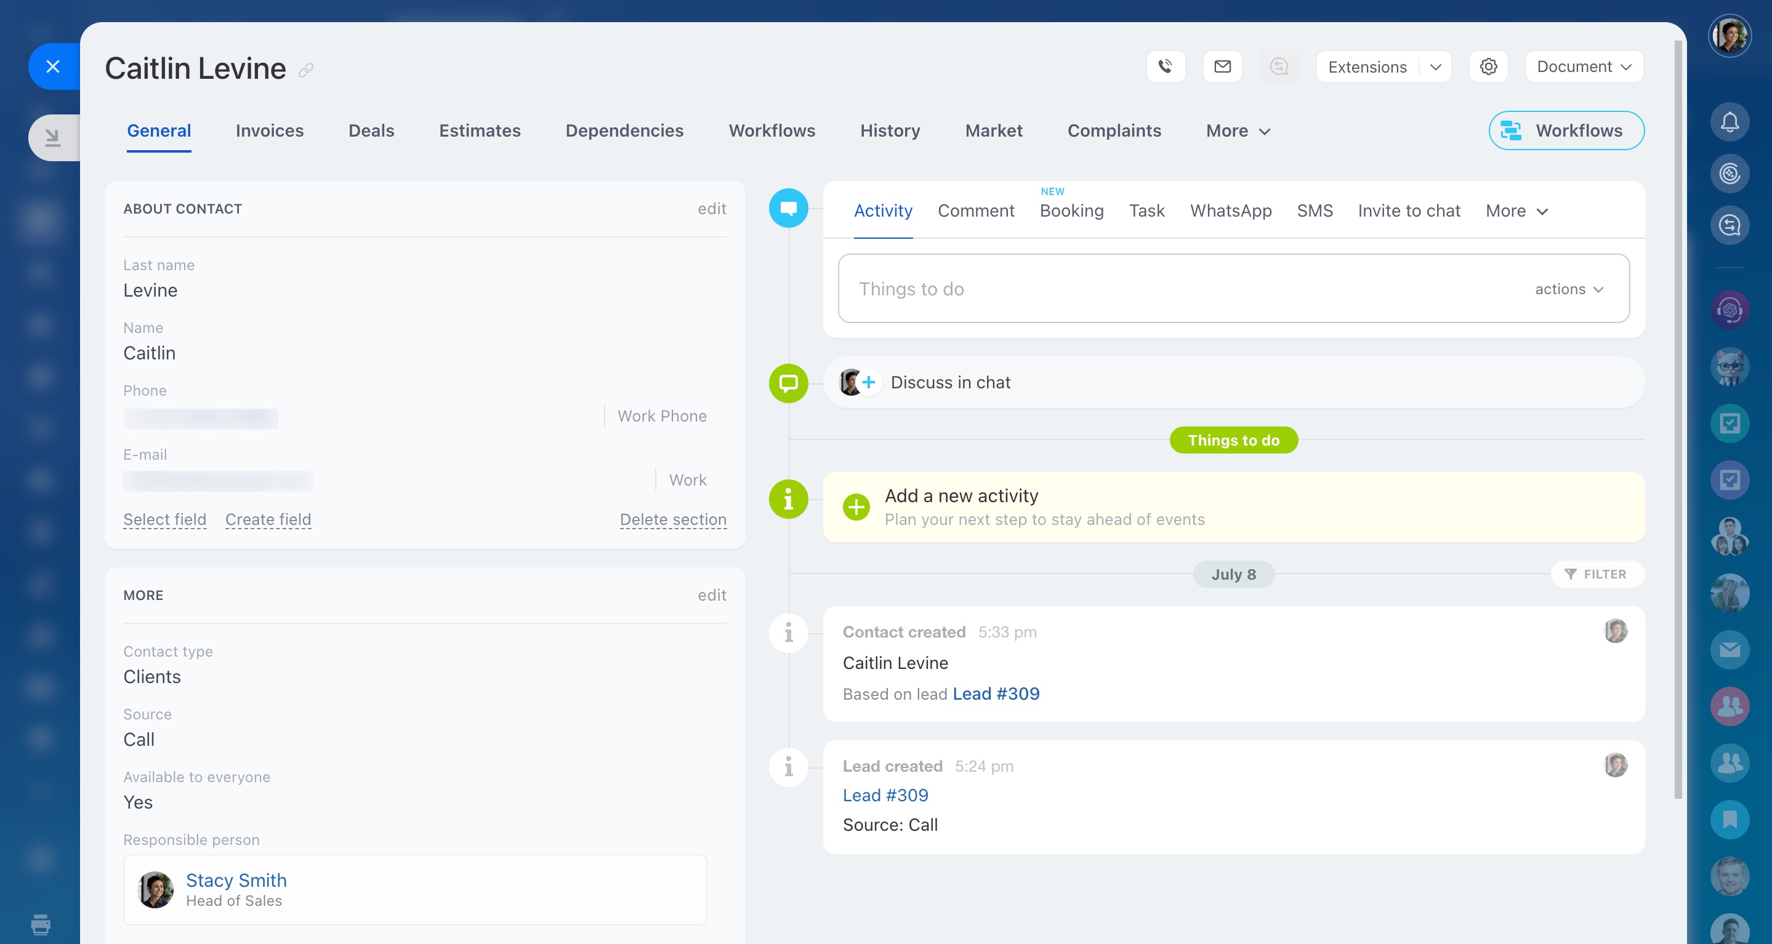Click the mail icon in right sidebar
This screenshot has height=944, width=1772.
[x=1730, y=650]
